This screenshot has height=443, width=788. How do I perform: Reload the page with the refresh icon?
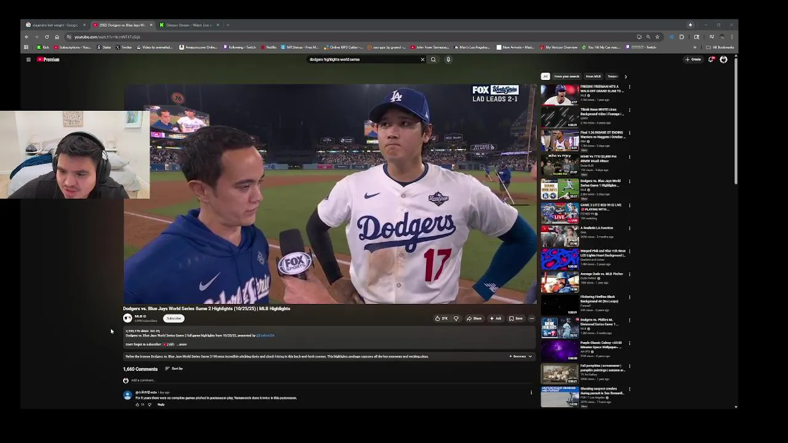coord(47,37)
